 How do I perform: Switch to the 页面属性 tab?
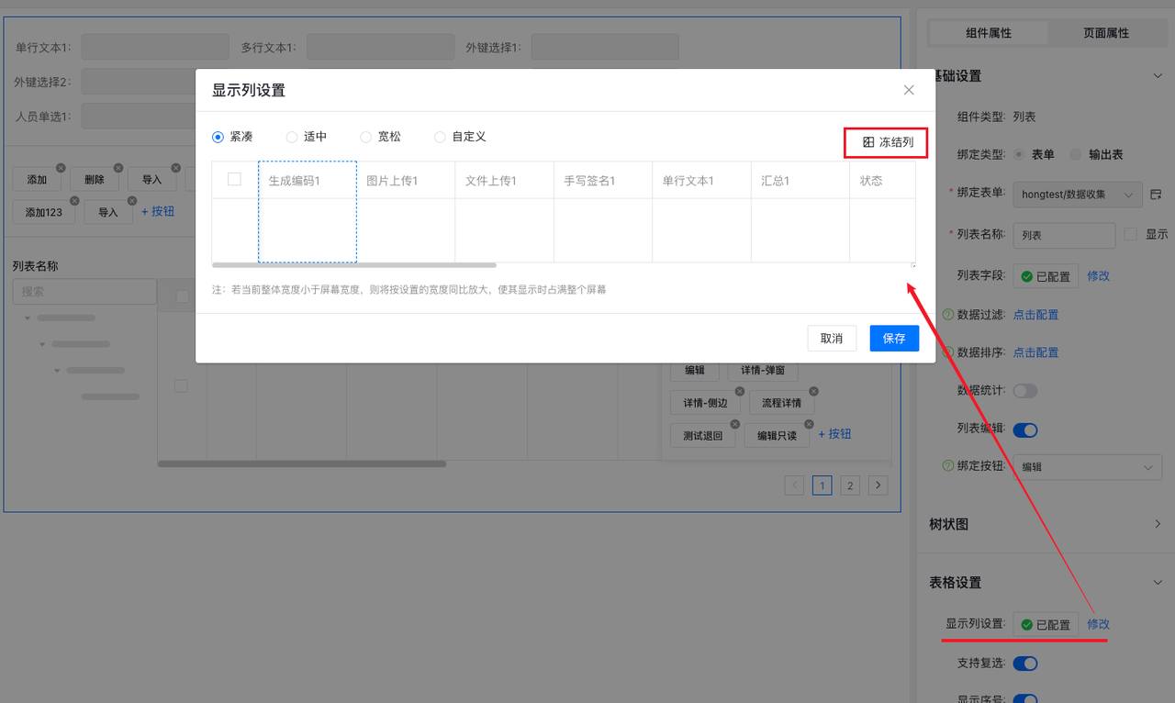click(1105, 33)
